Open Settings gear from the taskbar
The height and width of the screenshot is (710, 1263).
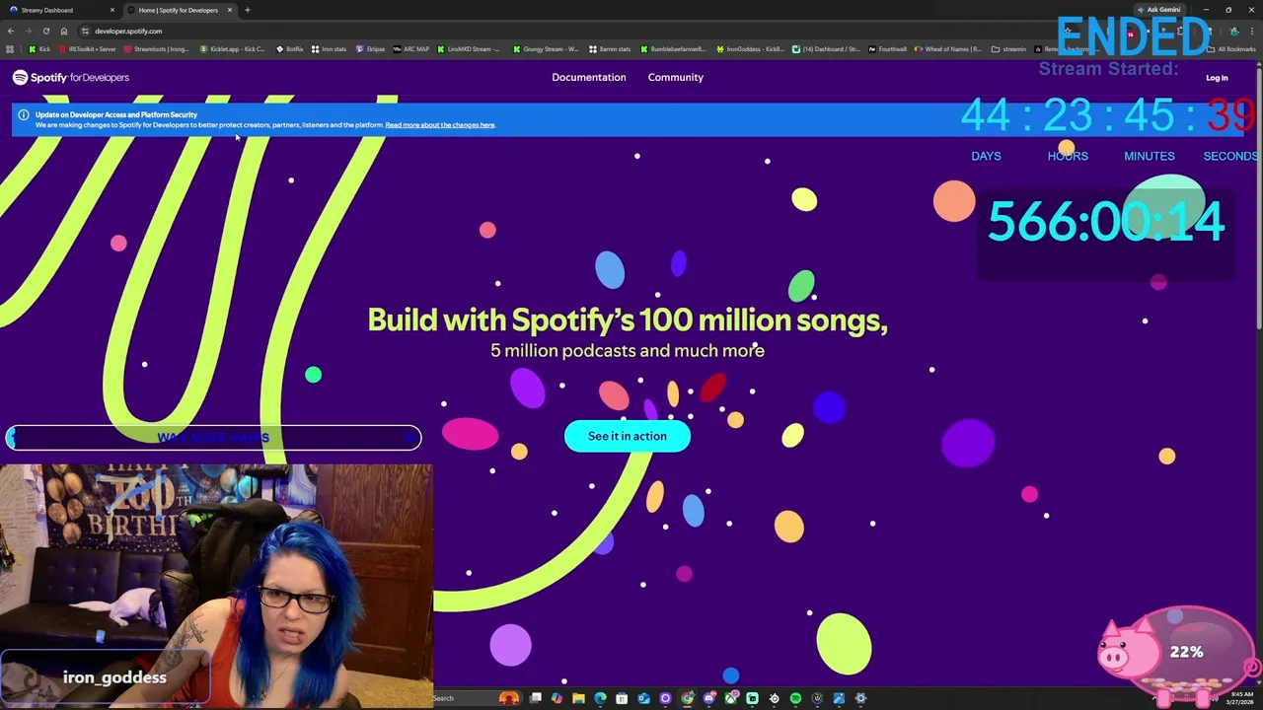(x=860, y=698)
